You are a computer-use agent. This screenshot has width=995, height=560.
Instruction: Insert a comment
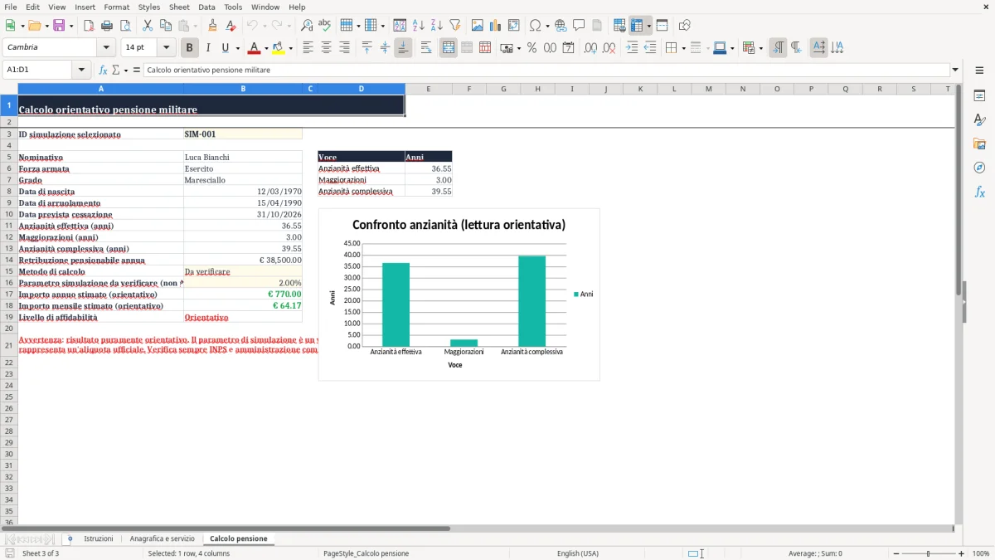tap(579, 26)
